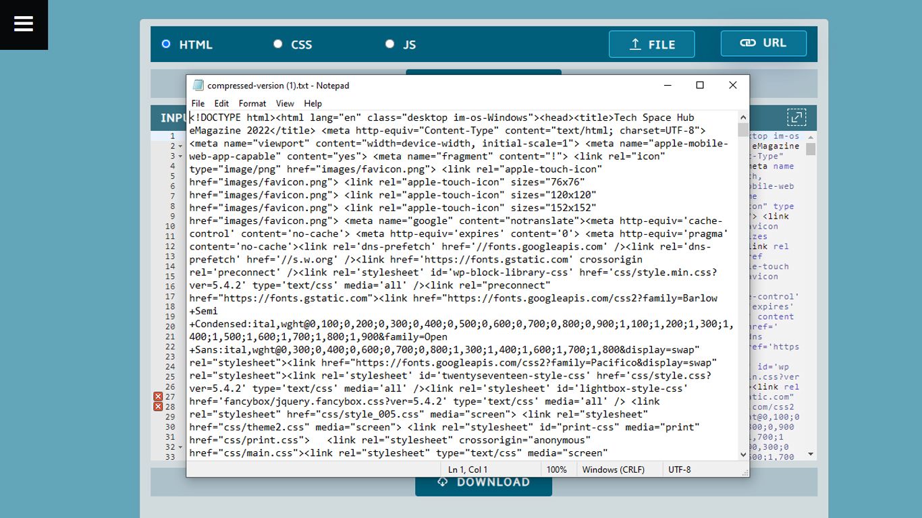Screen dimensions: 922x518
Task: Maximize the Notepad window
Action: tap(700, 85)
